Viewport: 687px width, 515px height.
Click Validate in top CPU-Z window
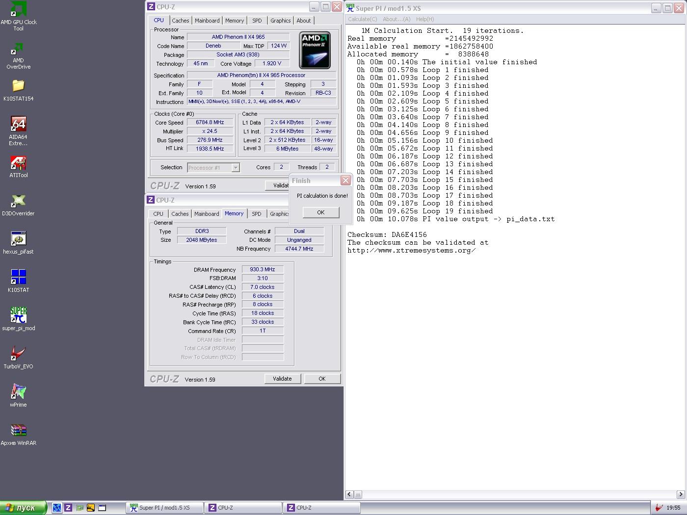(278, 185)
